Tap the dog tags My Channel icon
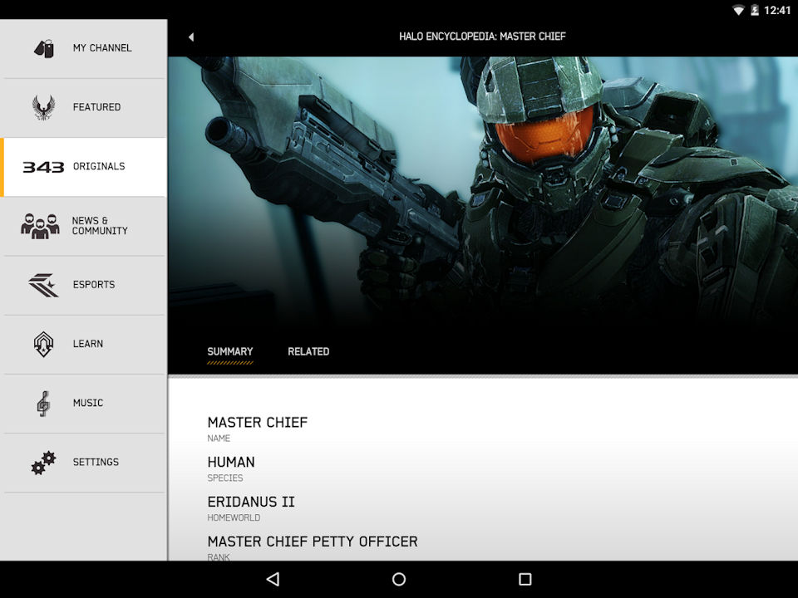This screenshot has height=598, width=798. point(44,48)
